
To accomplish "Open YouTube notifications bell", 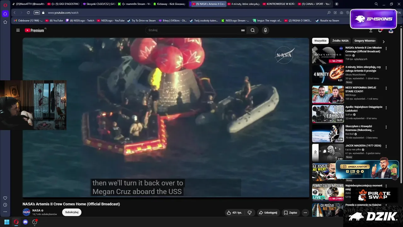I will click(380, 30).
